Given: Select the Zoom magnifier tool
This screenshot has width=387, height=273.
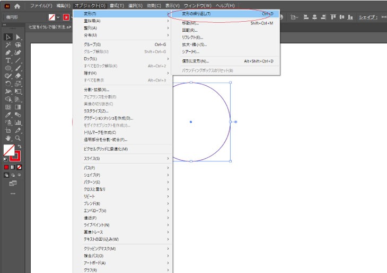Looking at the screenshot, I should coord(18,138).
